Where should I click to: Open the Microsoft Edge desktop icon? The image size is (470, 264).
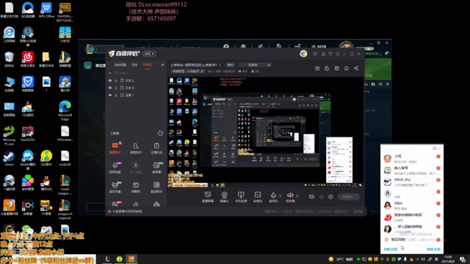coord(65,110)
